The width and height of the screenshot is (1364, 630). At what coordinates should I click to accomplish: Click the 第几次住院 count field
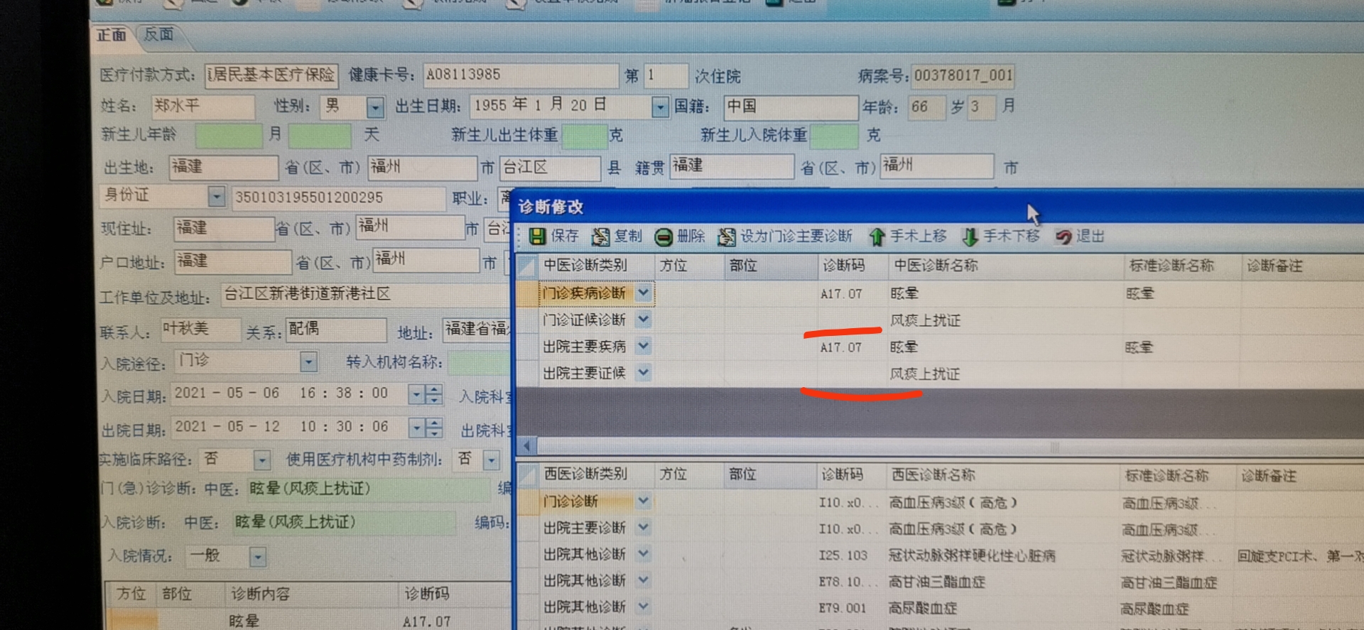pyautogui.click(x=666, y=76)
